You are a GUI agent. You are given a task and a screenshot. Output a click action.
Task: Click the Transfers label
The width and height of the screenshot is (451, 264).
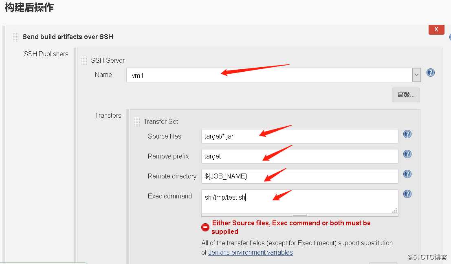108,115
